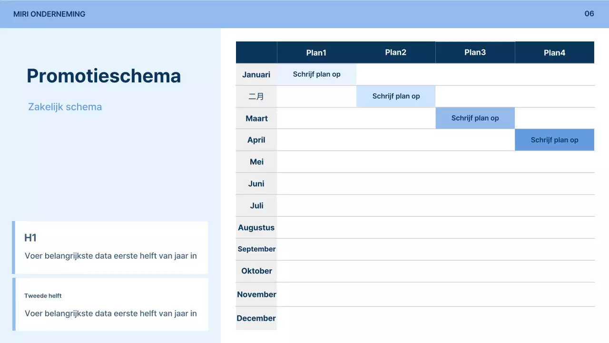Click the Promotieschema title text
The width and height of the screenshot is (609, 343).
104,76
